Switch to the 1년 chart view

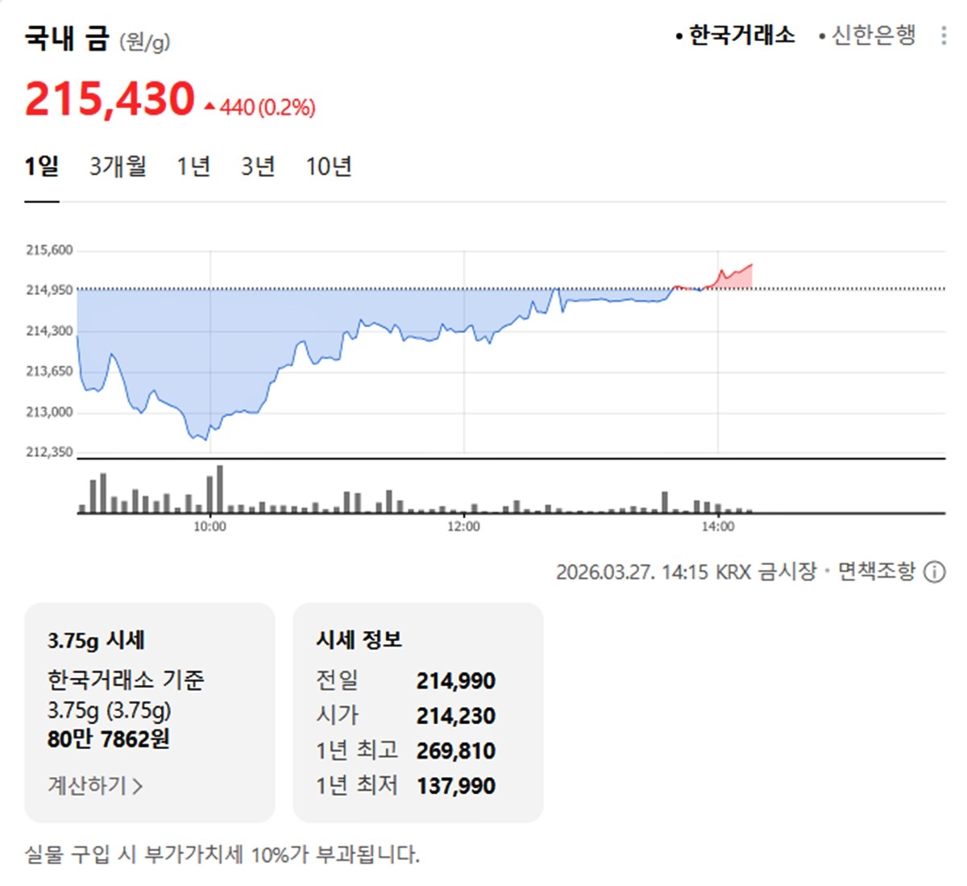[193, 167]
